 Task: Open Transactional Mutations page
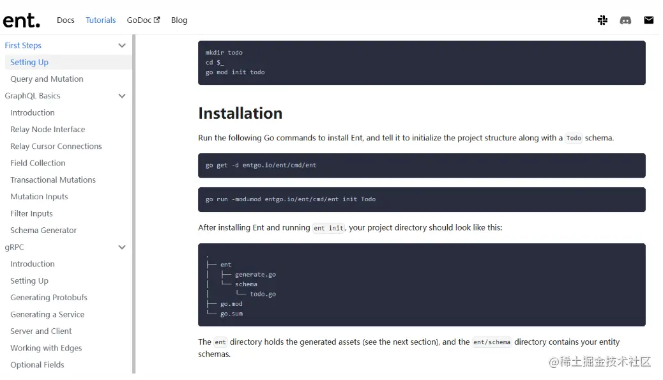53,180
